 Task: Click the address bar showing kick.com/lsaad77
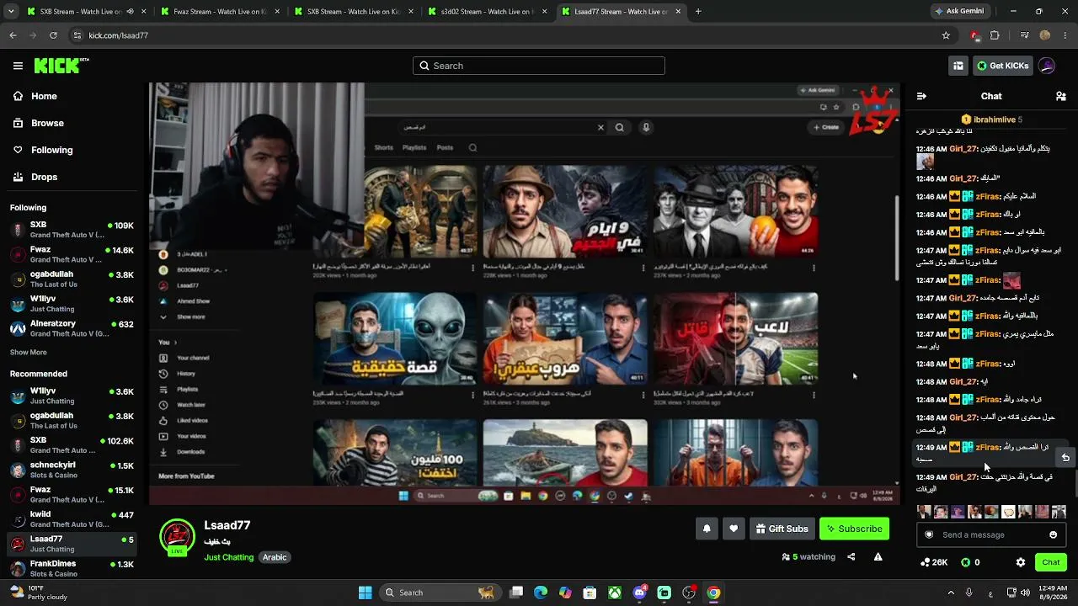pos(505,35)
